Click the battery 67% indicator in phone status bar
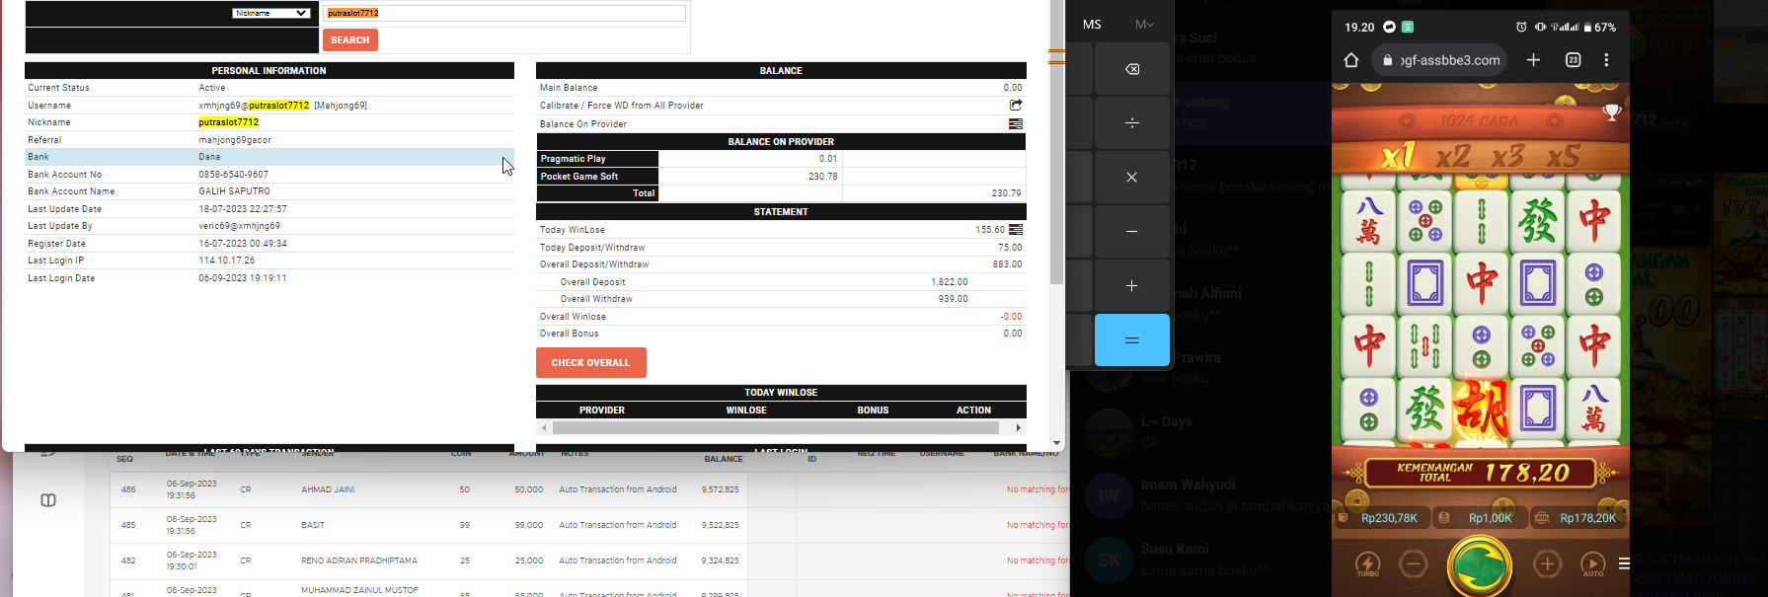The width and height of the screenshot is (1768, 597). (1600, 27)
